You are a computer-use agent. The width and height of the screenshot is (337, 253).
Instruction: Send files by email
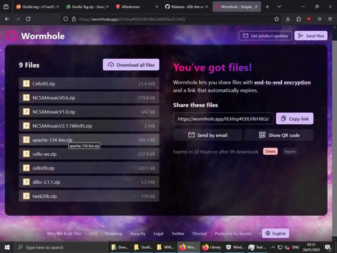pos(208,135)
